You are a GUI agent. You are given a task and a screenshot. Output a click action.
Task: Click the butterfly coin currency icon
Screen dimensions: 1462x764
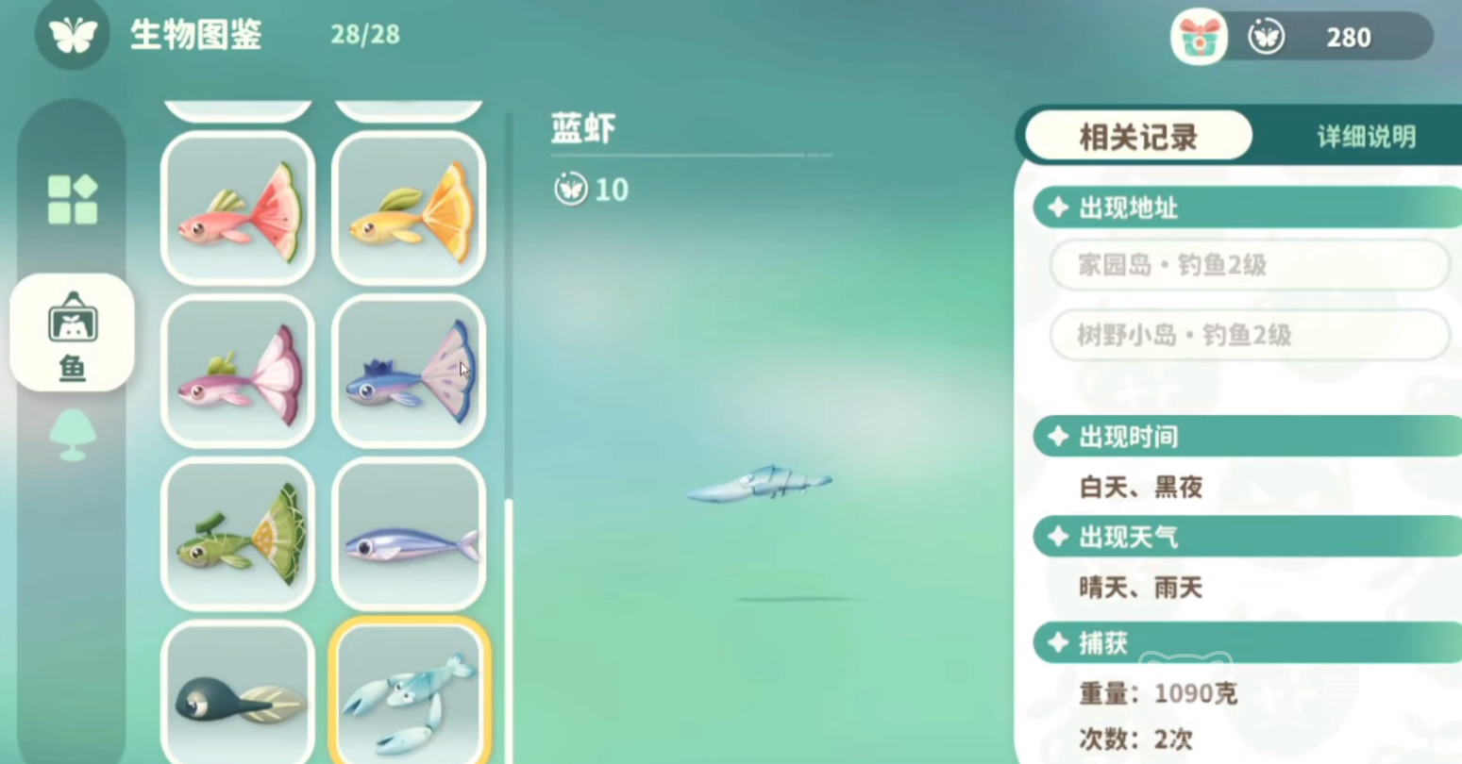(x=1266, y=37)
